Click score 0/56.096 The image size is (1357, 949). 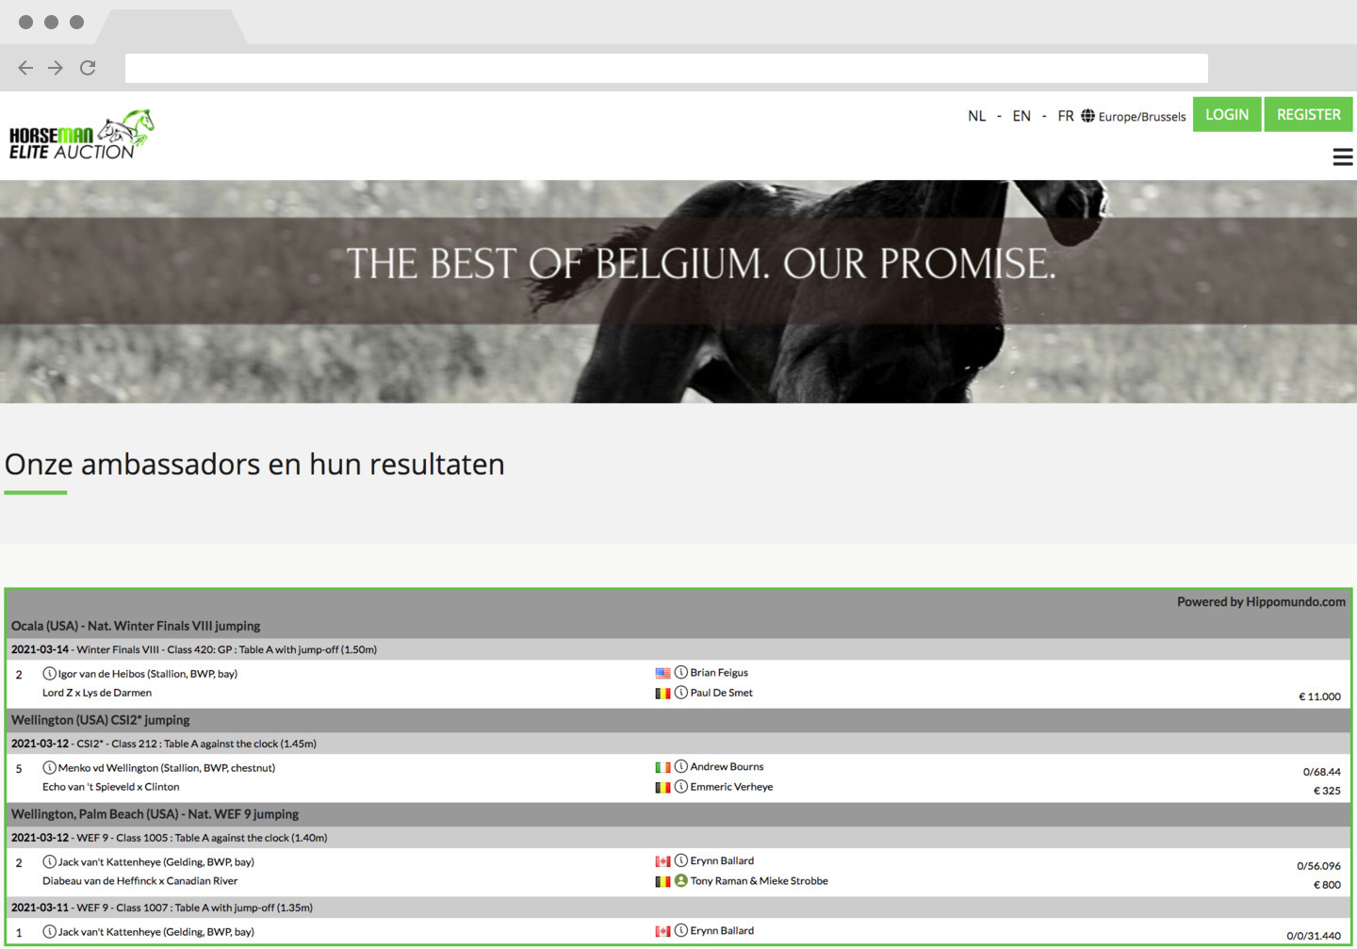pos(1318,866)
